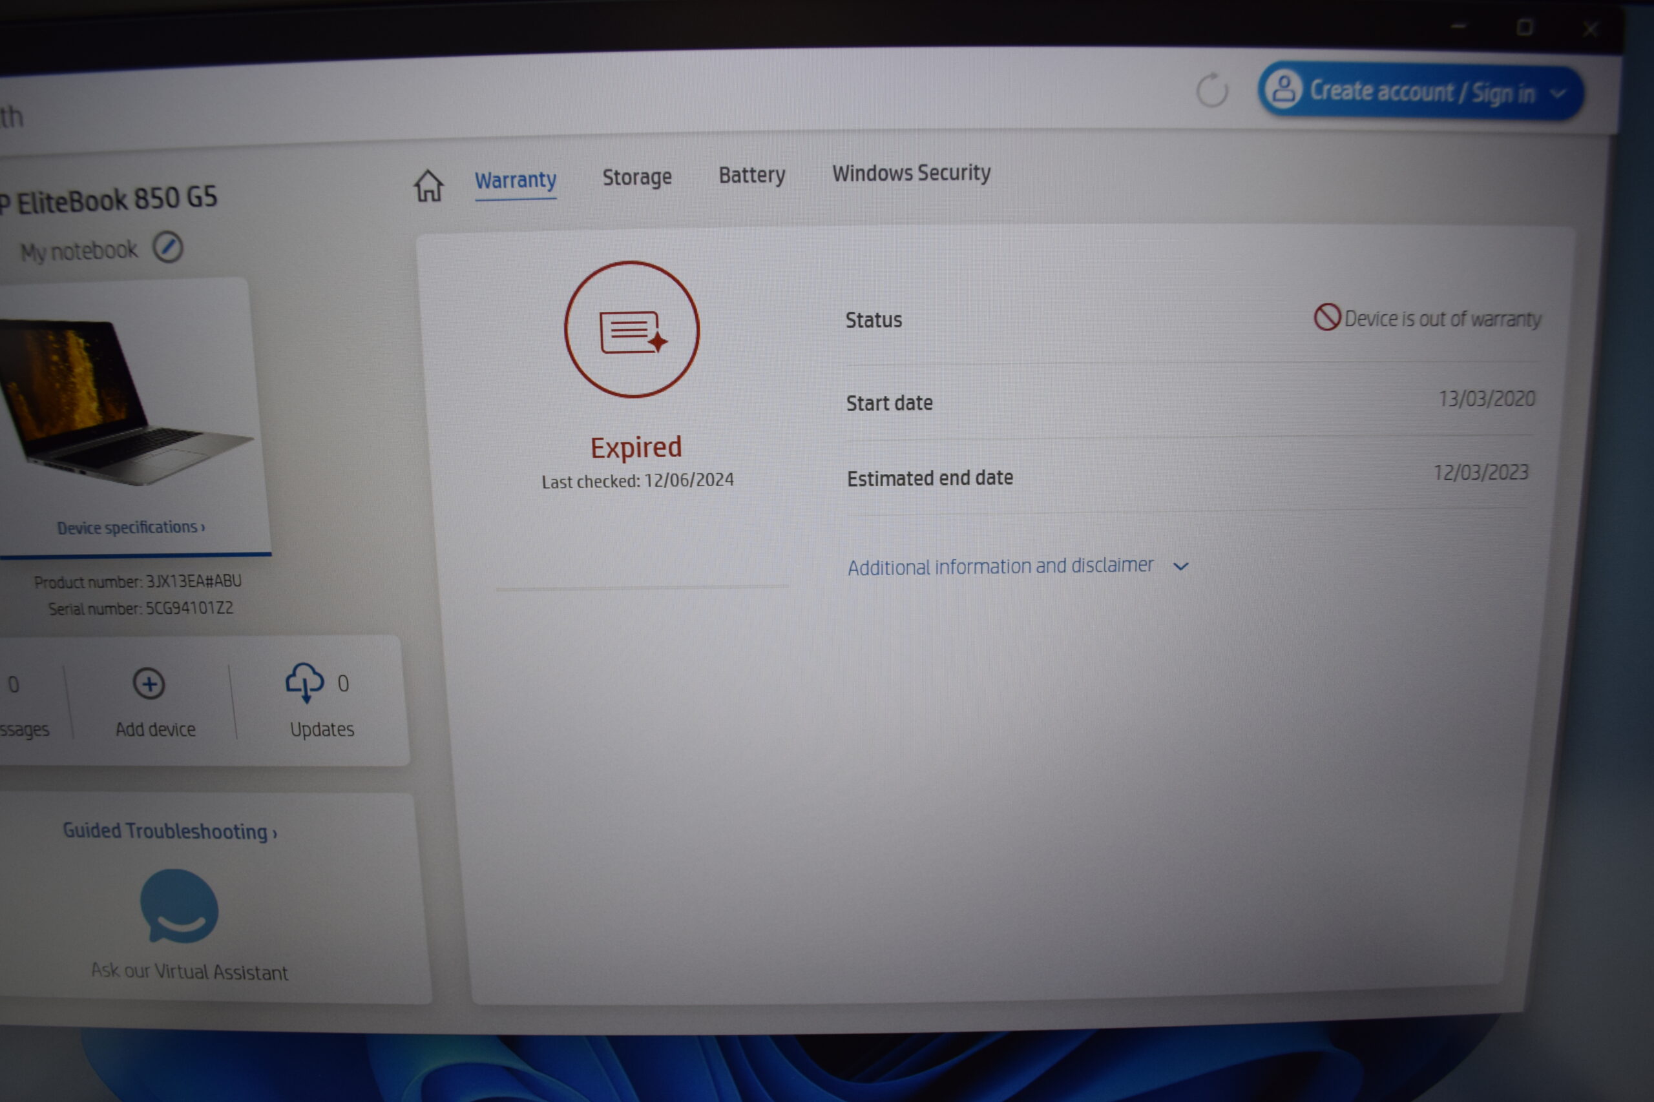Image resolution: width=1654 pixels, height=1102 pixels.
Task: Click the Updates count 0
Action: coord(343,683)
